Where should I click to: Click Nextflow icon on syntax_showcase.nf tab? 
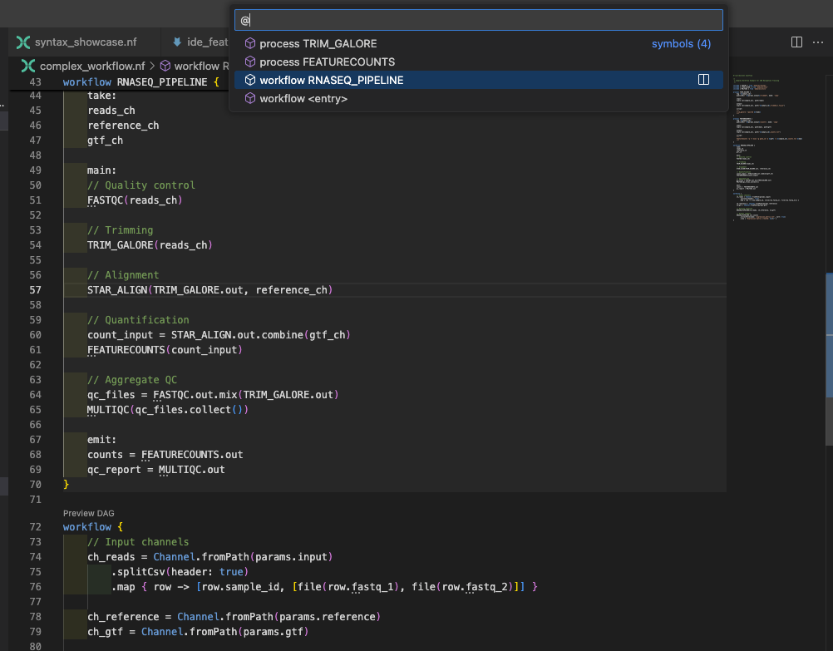click(23, 42)
